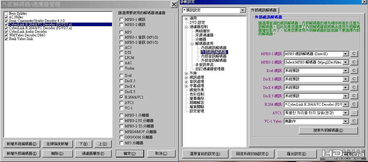Enable the AC3 checkbox
Viewport: 368px width, 162px height.
(x=122, y=48)
